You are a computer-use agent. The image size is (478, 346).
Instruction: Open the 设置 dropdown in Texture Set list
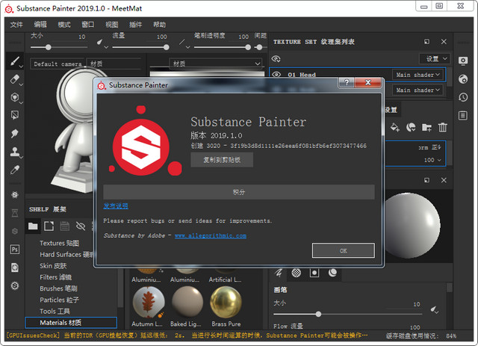(435, 58)
